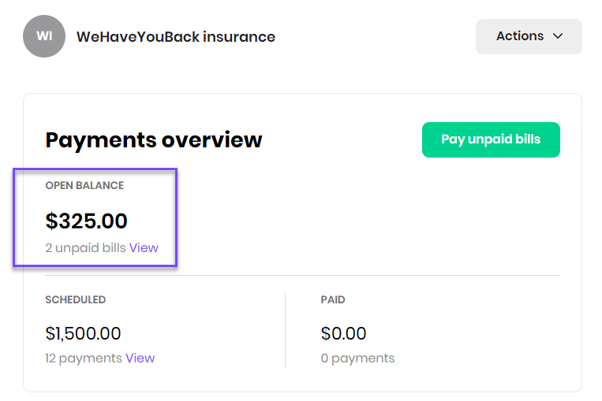The image size is (602, 401).
Task: Pay unpaid bills with the green button
Action: point(491,139)
